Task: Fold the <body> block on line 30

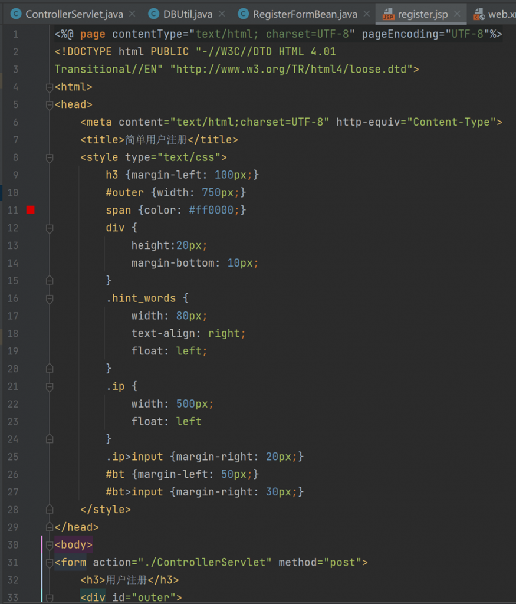Action: click(x=50, y=545)
